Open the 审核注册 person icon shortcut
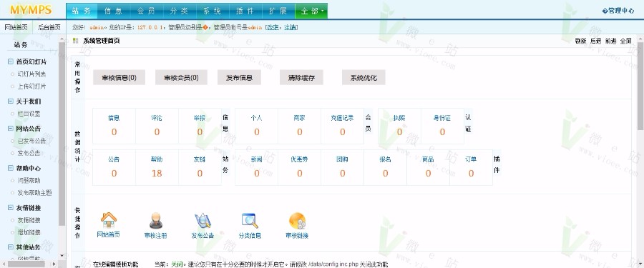Image resolution: width=644 pixels, height=268 pixels. point(156,220)
